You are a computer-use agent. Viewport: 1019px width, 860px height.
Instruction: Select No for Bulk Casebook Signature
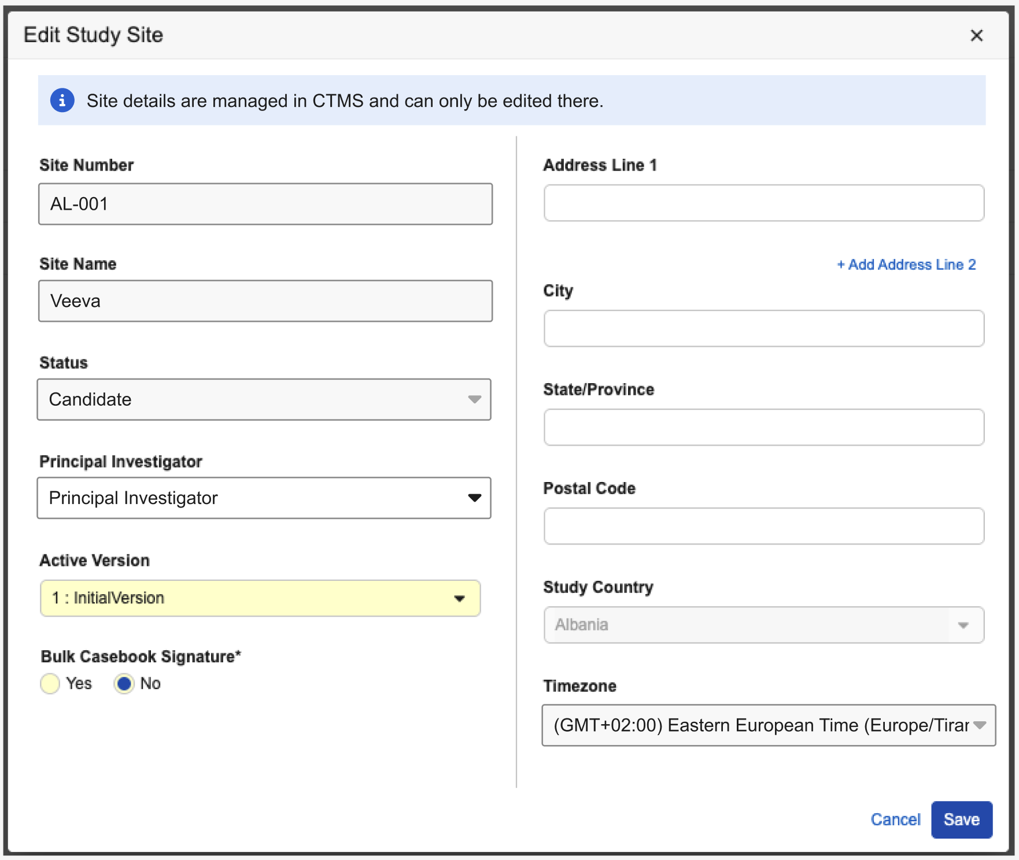tap(124, 684)
